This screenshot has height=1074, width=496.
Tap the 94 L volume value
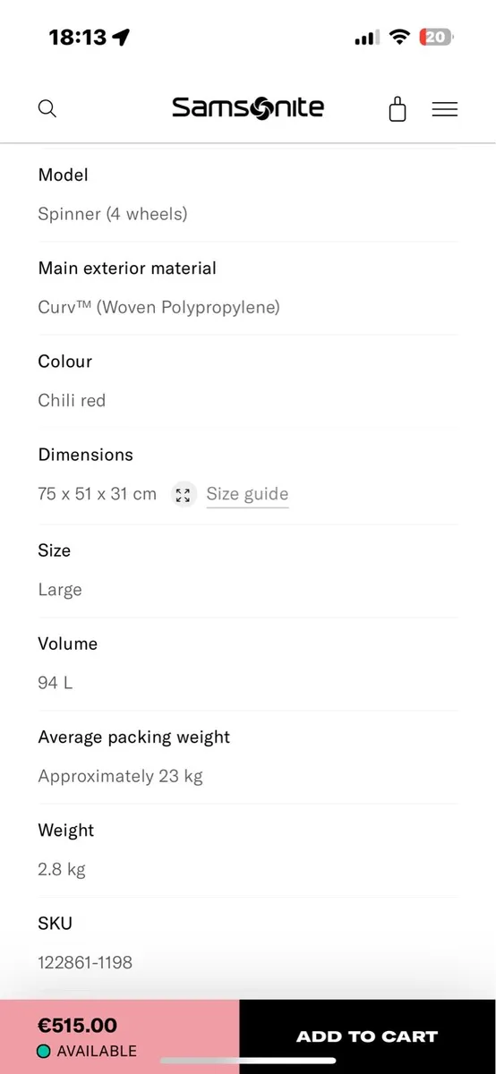[56, 683]
